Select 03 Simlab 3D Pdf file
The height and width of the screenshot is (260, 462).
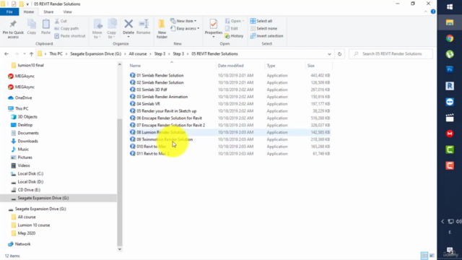pyautogui.click(x=152, y=90)
